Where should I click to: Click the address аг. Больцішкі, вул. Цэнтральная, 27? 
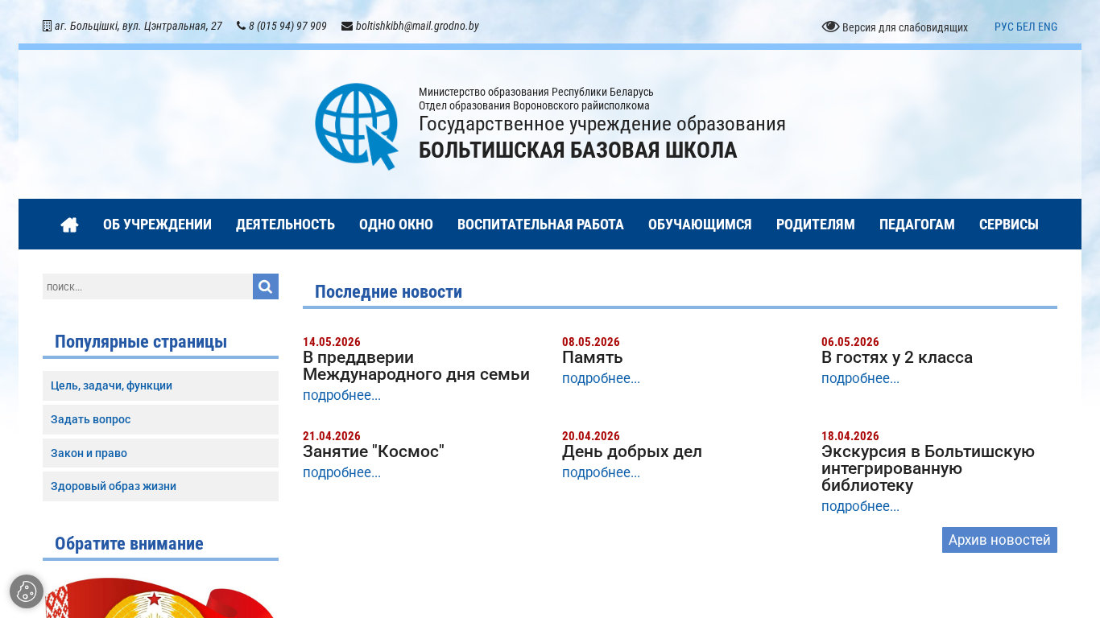coord(139,26)
